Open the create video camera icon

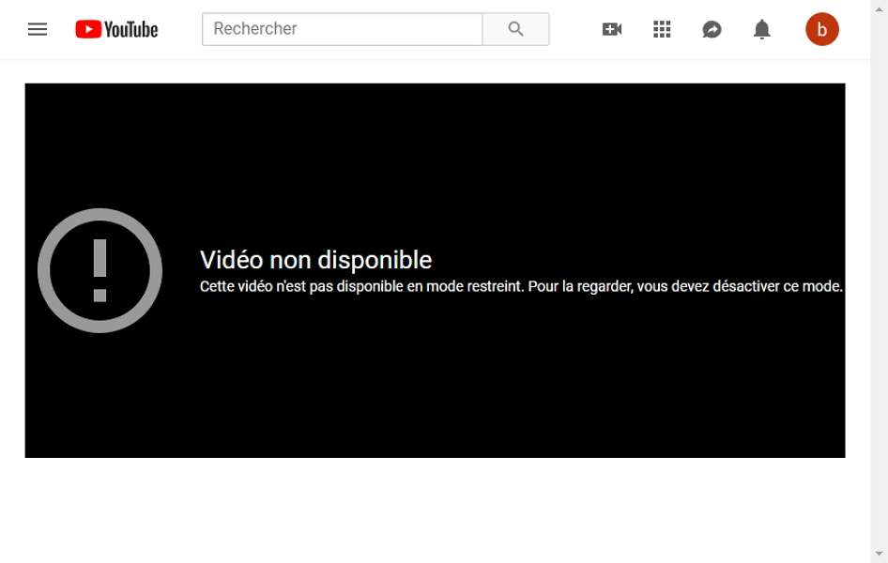pyautogui.click(x=612, y=29)
